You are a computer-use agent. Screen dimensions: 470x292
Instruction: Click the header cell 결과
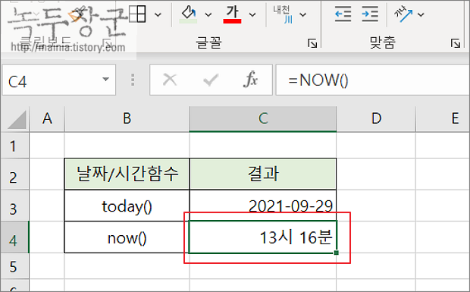[x=263, y=174]
